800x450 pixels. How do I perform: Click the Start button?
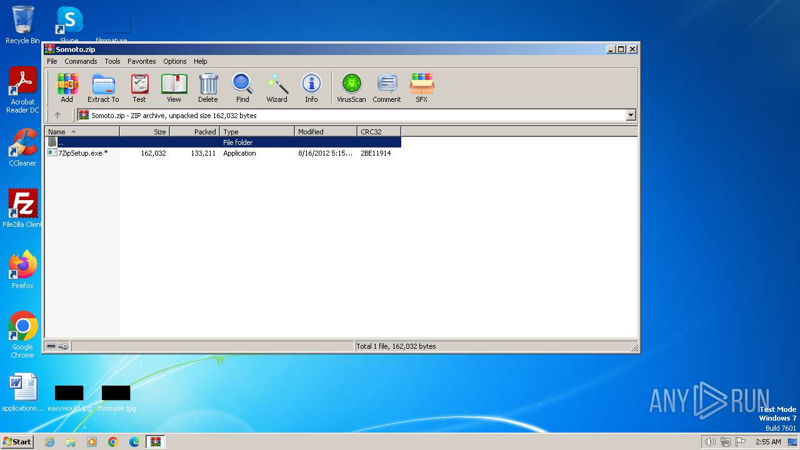pyautogui.click(x=17, y=441)
